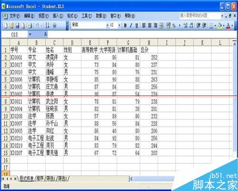Open the help question box dropdown arrow
Screen dimensions: 238x191
point(222,16)
